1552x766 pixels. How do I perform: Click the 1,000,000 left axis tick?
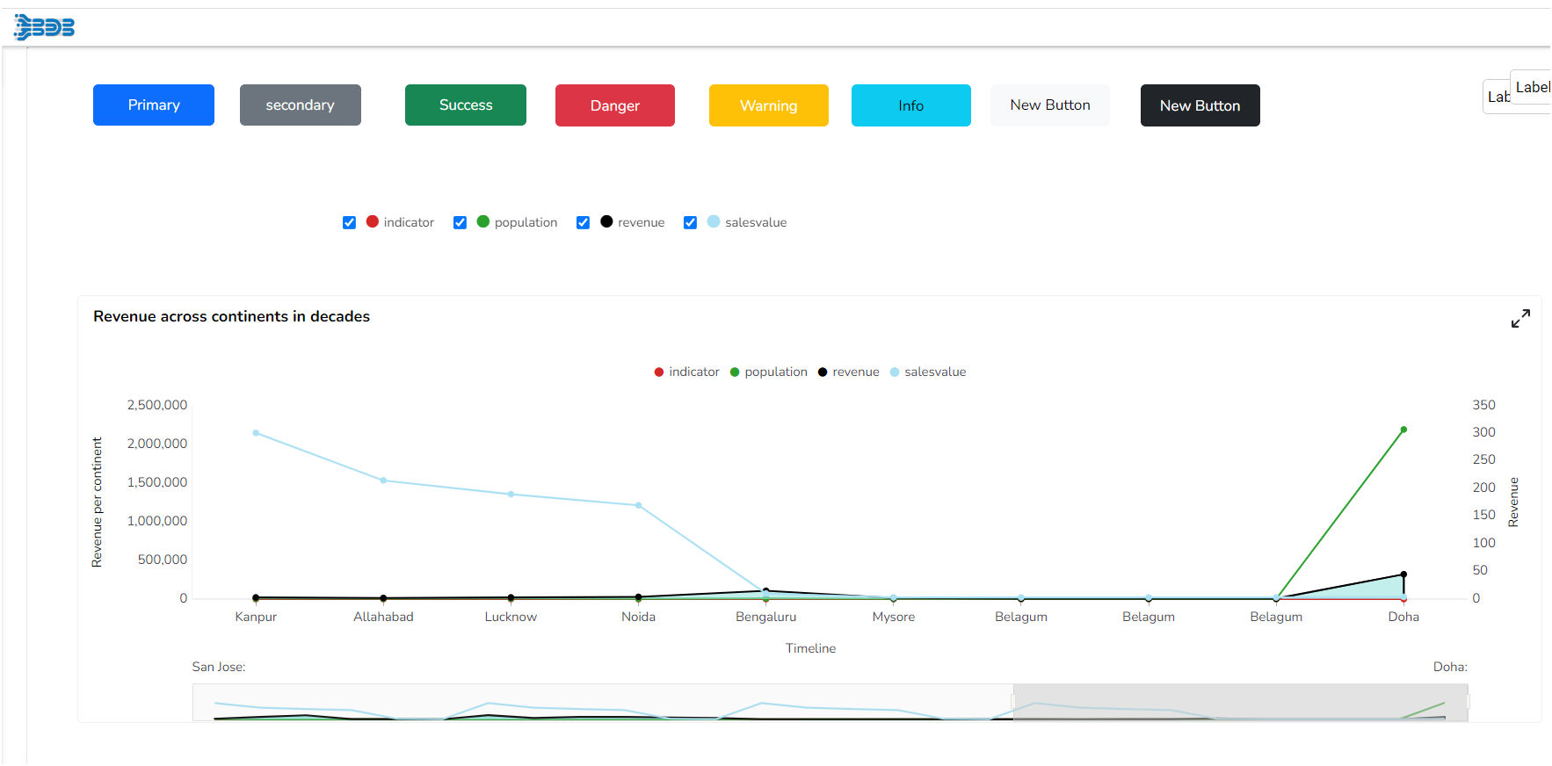coord(157,521)
